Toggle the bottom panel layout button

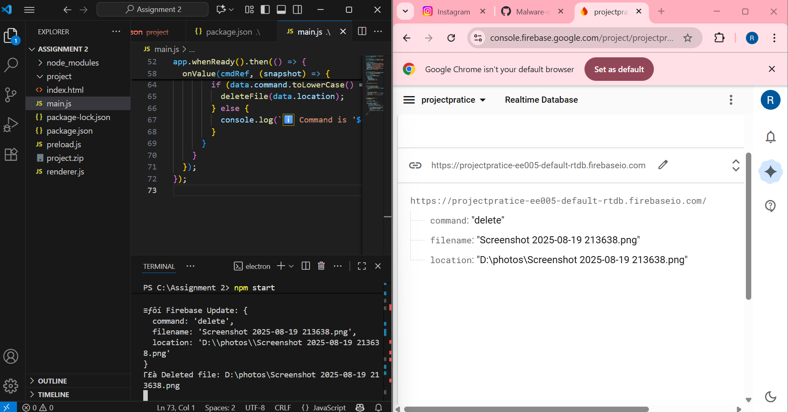(x=281, y=9)
